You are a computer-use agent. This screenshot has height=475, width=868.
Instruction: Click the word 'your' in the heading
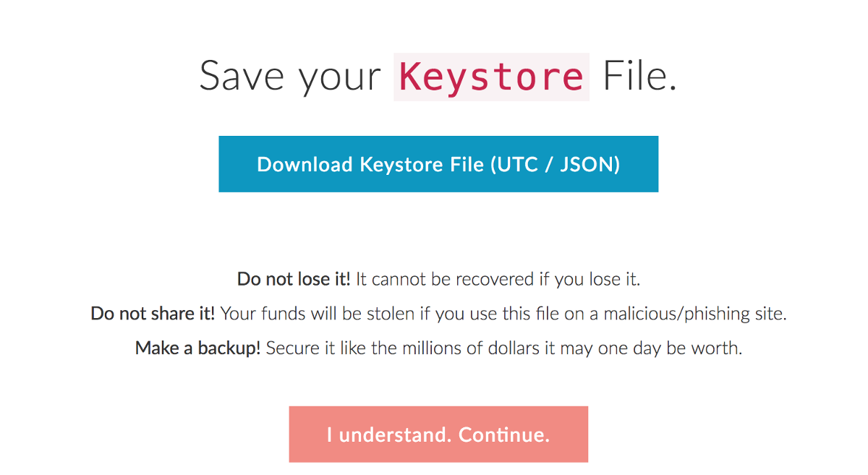[339, 77]
